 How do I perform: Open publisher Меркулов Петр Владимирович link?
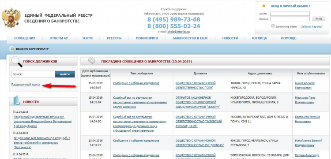[x=305, y=100]
